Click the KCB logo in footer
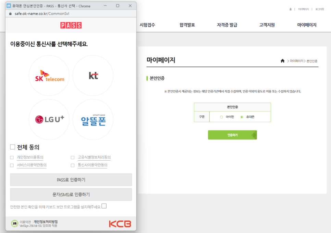 [x=120, y=224]
